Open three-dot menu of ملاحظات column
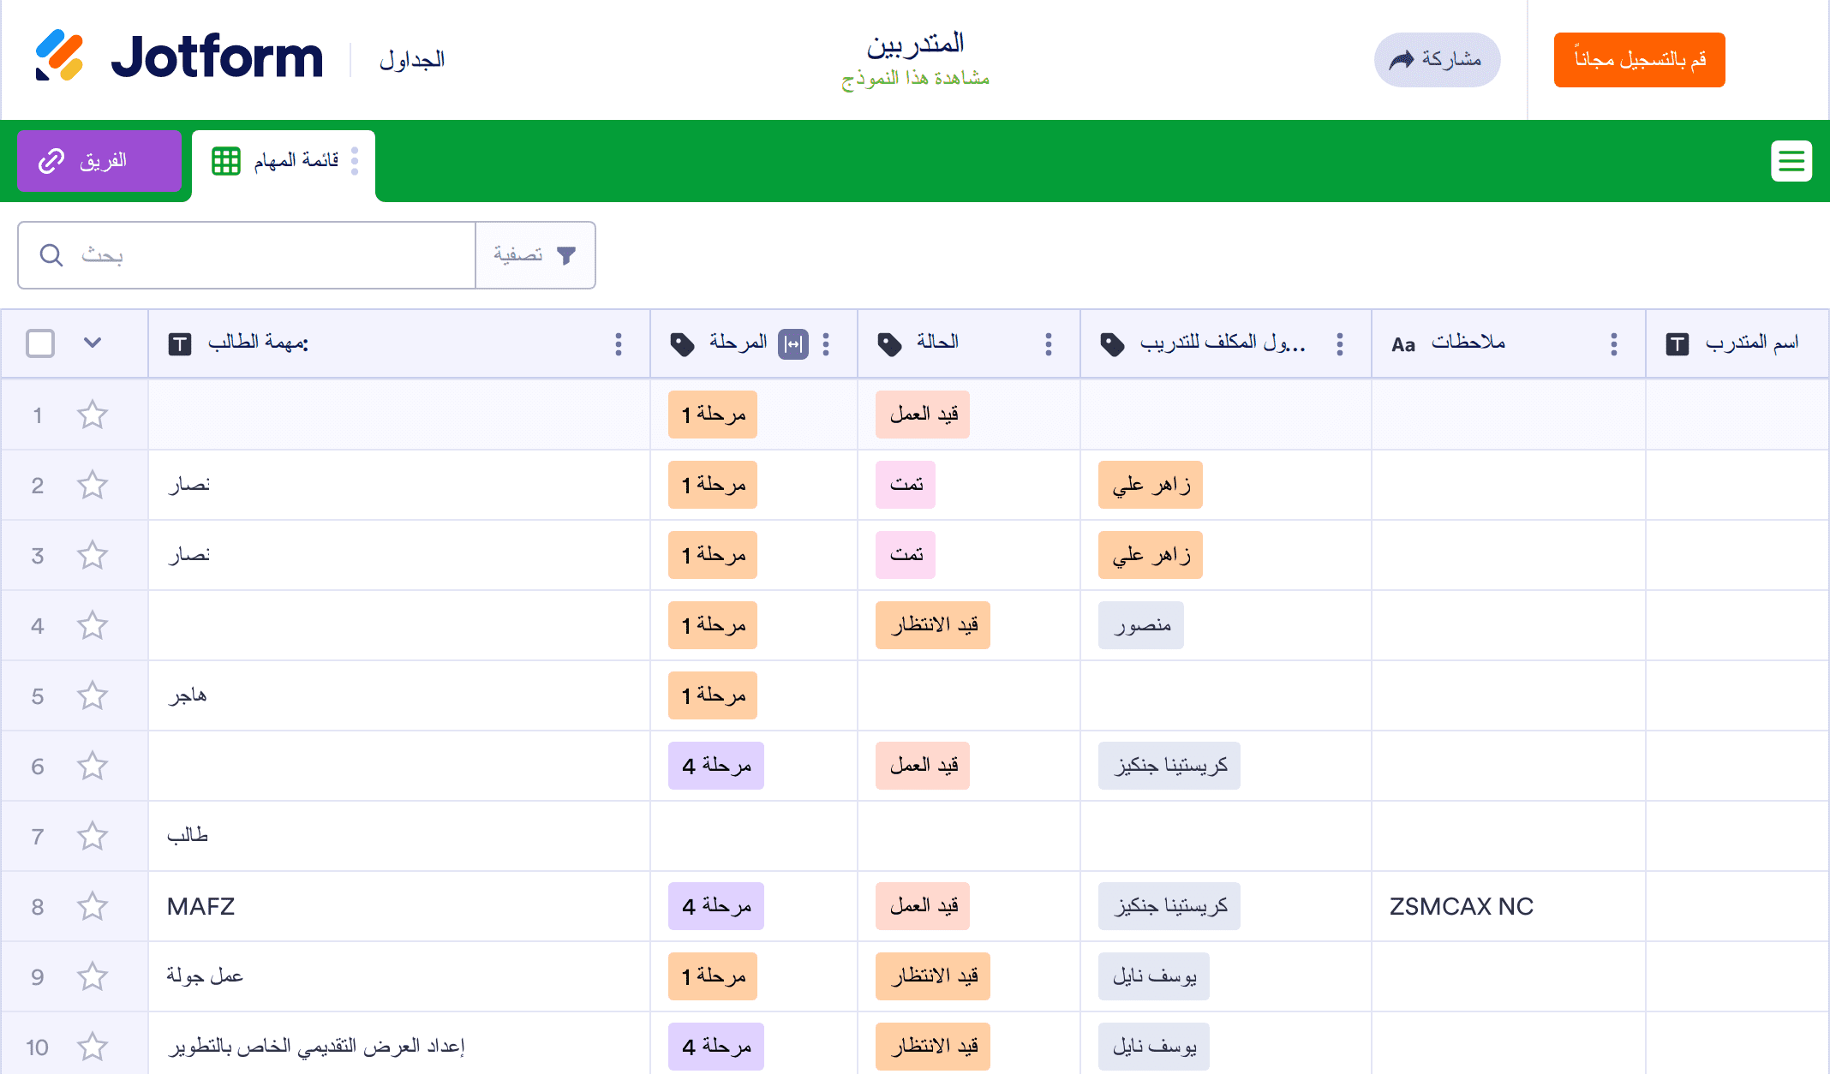1830x1074 pixels. point(1614,344)
